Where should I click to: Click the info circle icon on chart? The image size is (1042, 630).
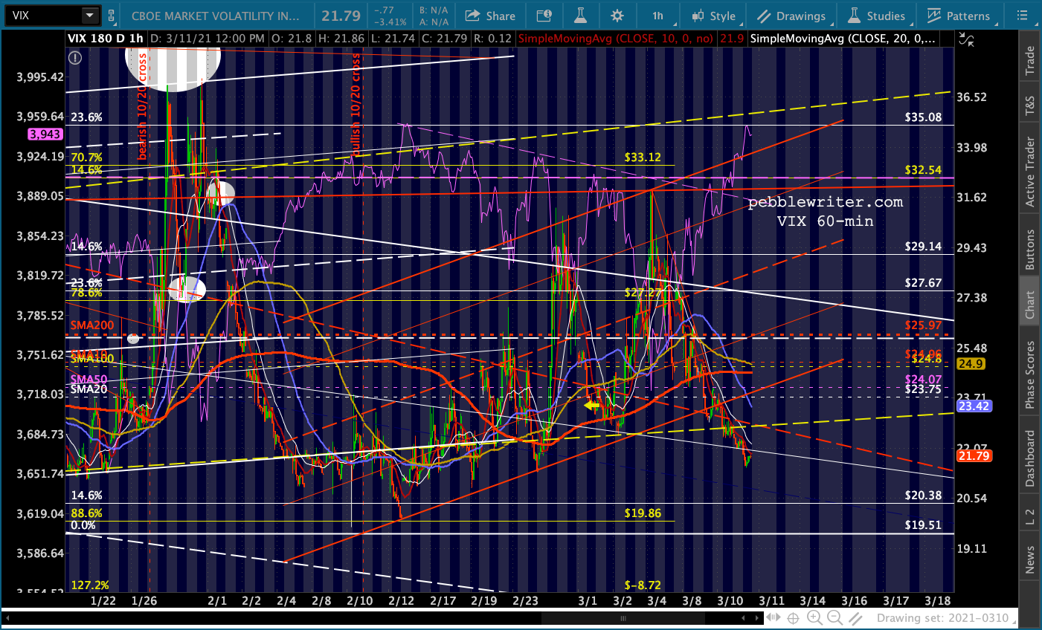[74, 57]
